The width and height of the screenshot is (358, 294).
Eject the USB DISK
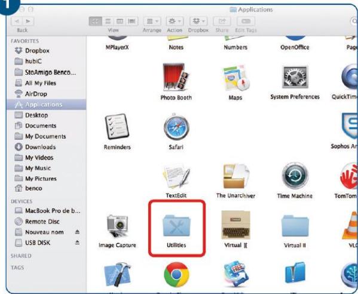pyautogui.click(x=78, y=243)
